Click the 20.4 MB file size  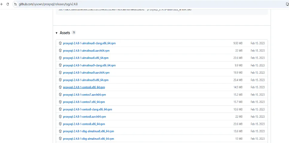pos(238,80)
